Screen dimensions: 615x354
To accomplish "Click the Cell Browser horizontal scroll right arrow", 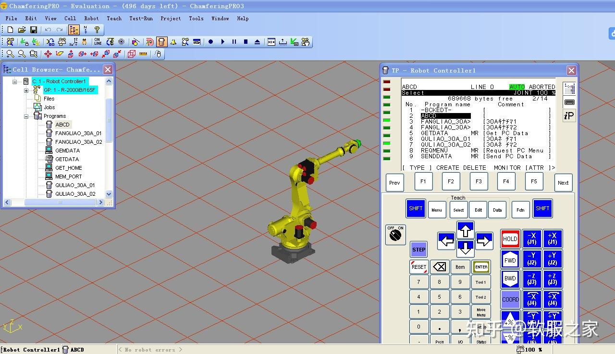I will [x=101, y=202].
